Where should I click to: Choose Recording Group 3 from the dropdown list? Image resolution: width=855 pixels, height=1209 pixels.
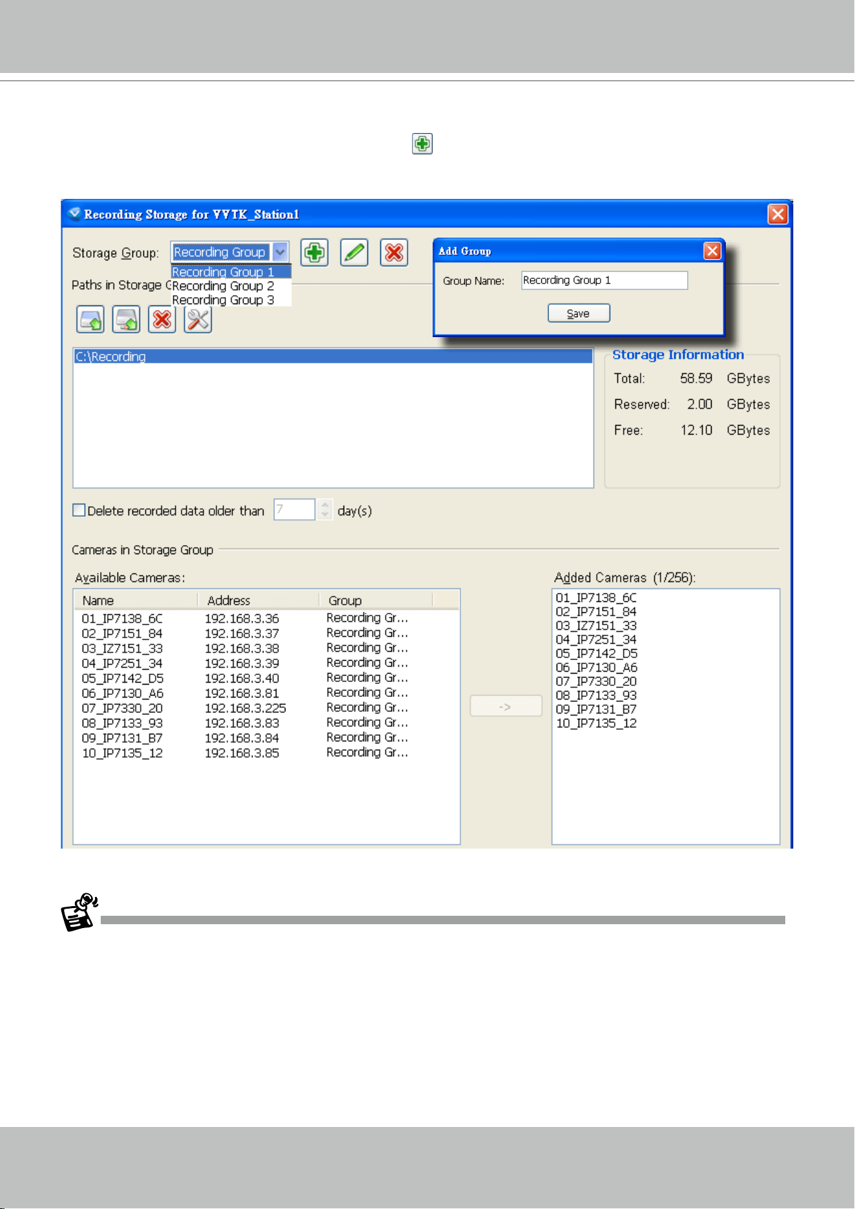(231, 300)
